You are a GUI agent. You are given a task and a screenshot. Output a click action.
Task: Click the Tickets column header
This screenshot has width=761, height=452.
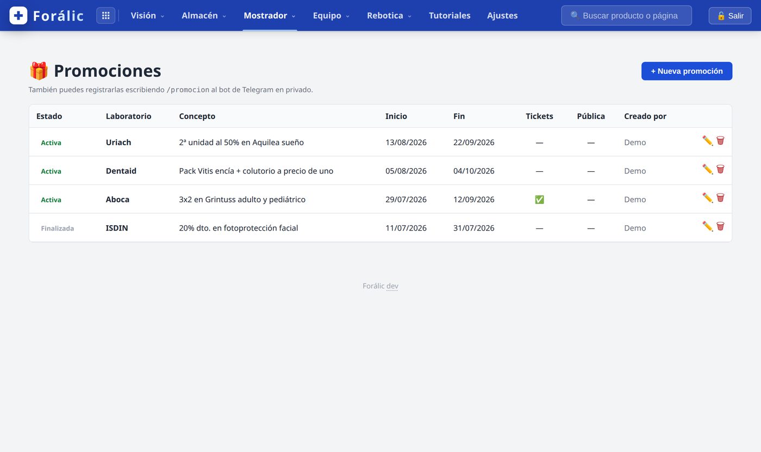[x=539, y=116]
